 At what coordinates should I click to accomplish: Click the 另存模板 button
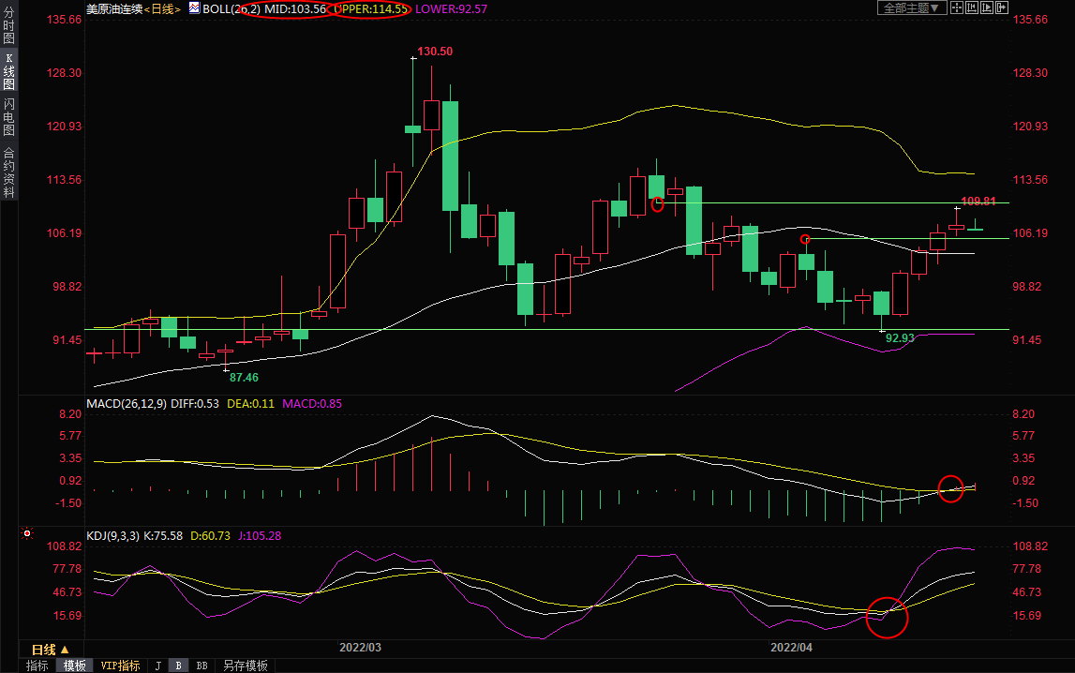tap(246, 666)
